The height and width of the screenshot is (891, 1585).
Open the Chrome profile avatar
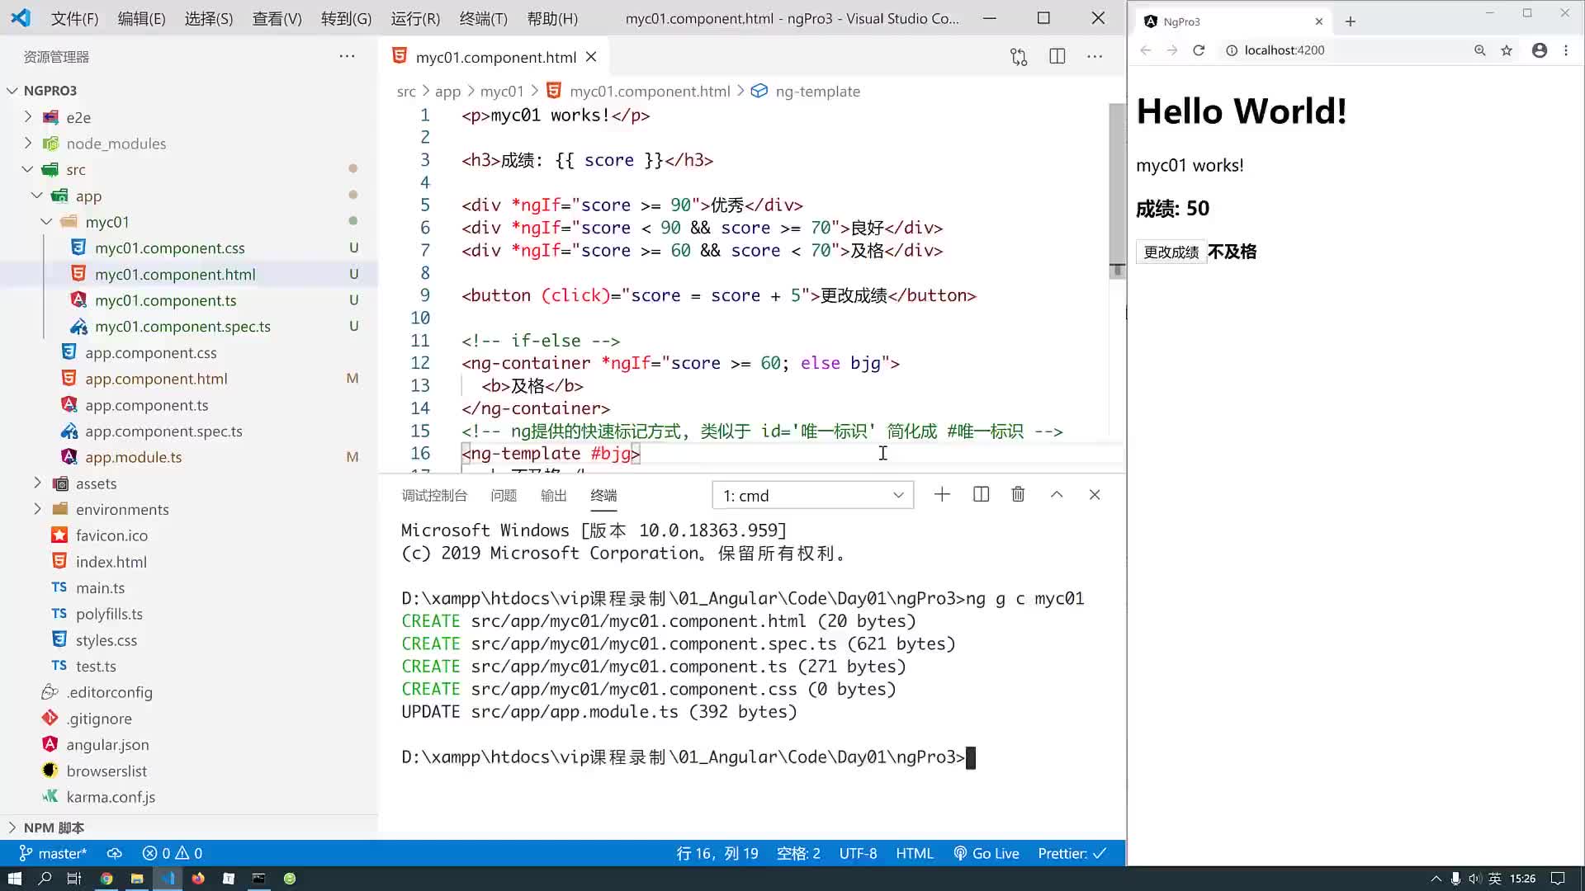pyautogui.click(x=1540, y=50)
